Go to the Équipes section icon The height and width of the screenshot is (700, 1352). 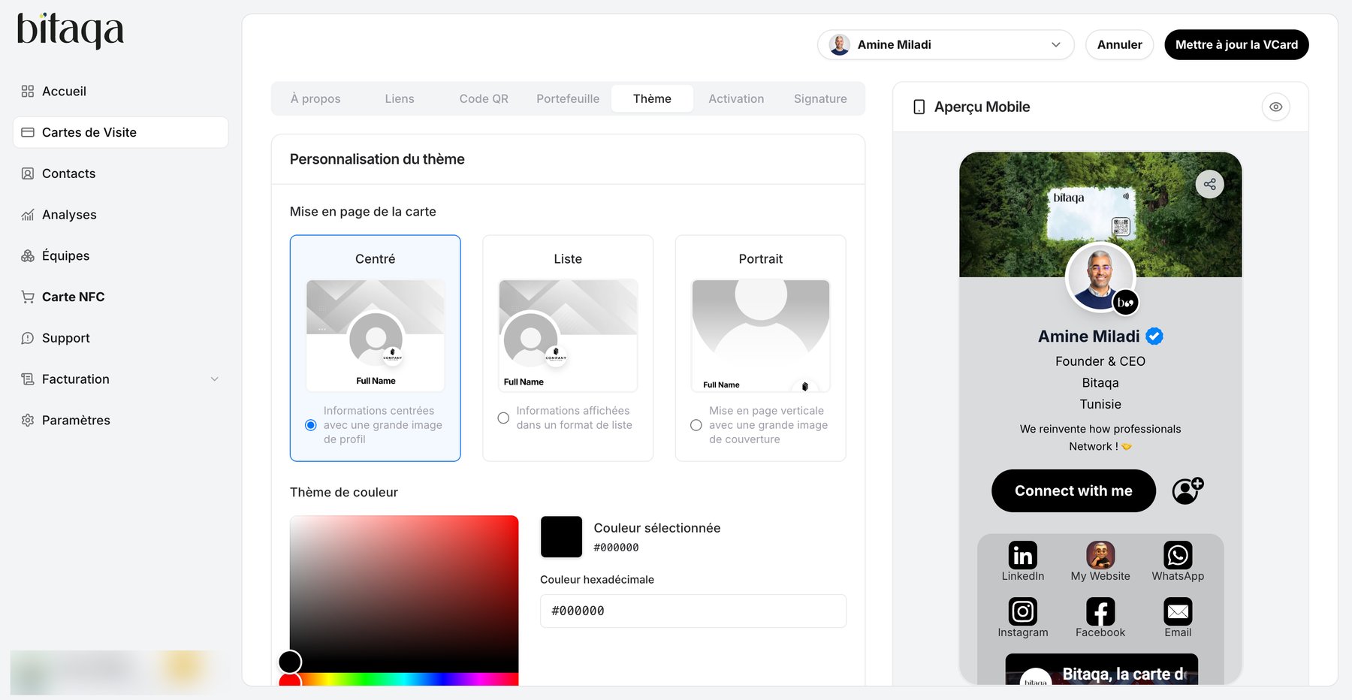28,256
